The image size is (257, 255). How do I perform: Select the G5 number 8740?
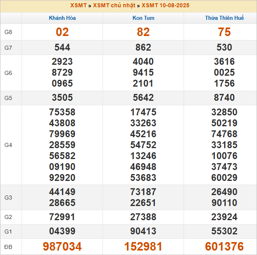pos(224,98)
